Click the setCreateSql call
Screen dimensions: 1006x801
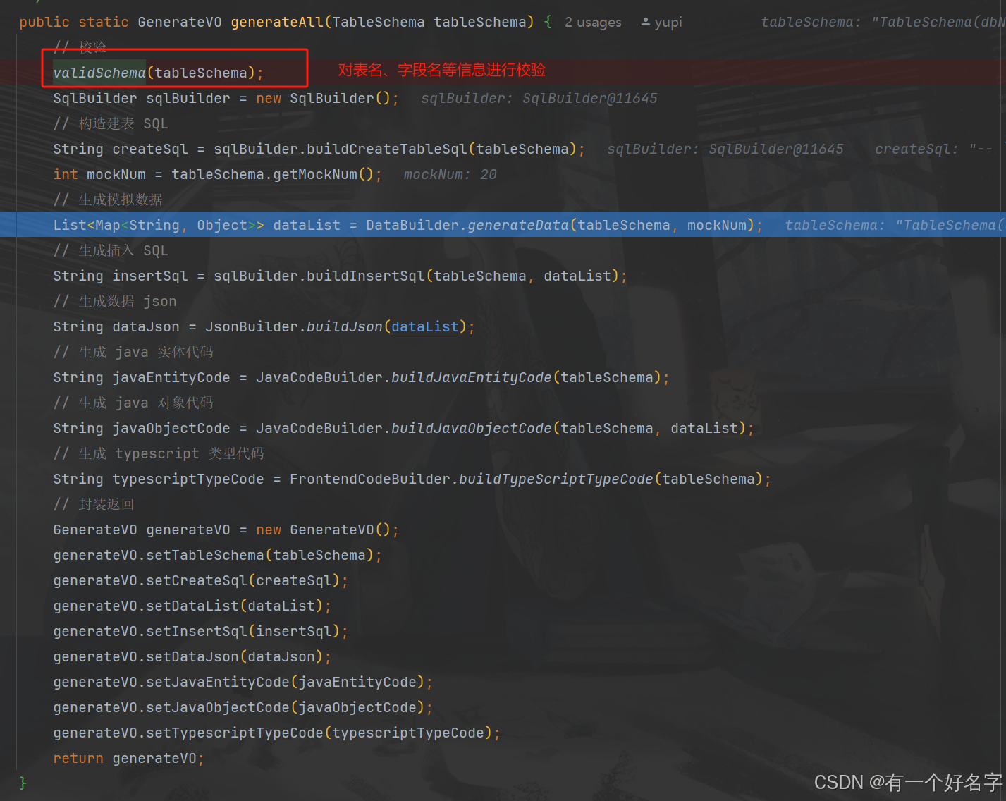(x=197, y=580)
